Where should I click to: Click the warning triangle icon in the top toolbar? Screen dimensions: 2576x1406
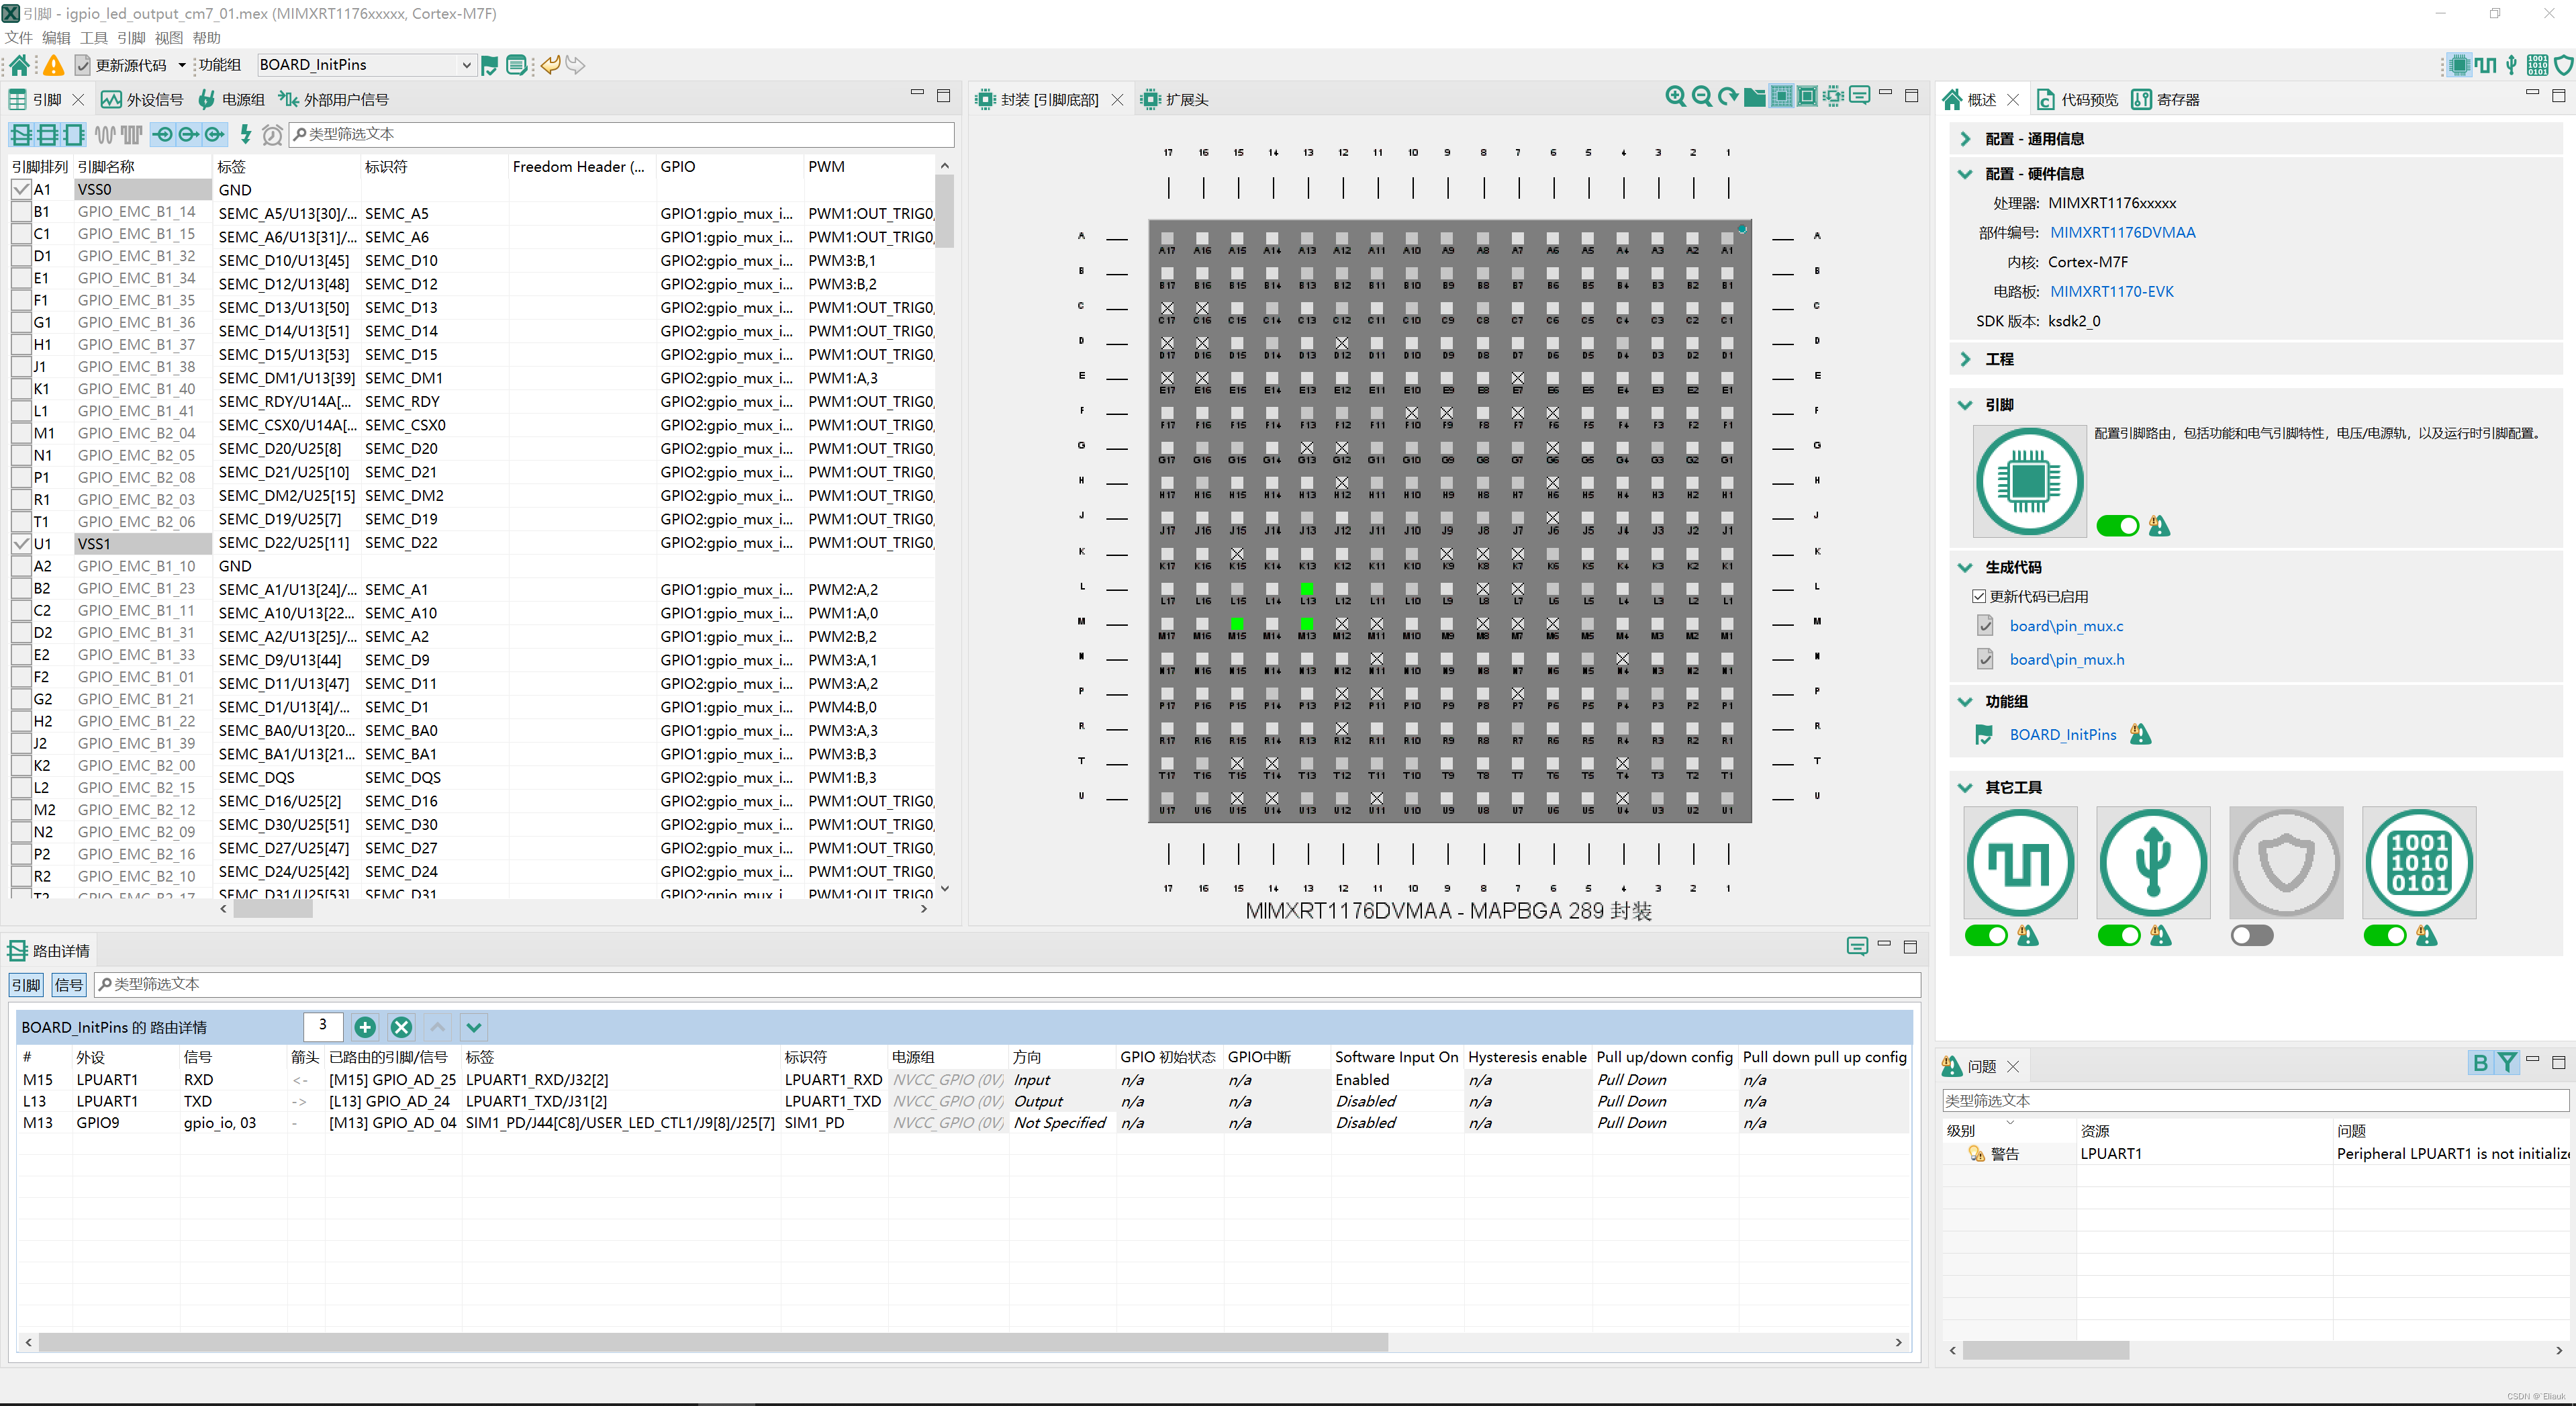click(53, 64)
